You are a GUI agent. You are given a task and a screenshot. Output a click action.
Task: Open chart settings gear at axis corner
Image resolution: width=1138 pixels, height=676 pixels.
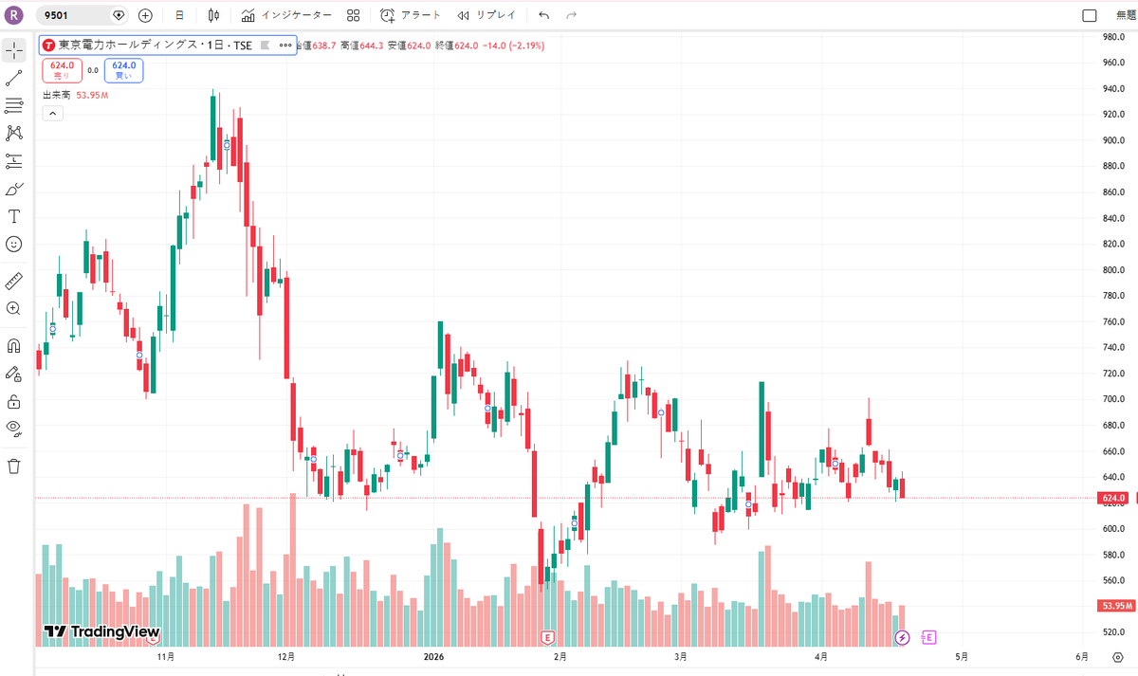click(1118, 657)
